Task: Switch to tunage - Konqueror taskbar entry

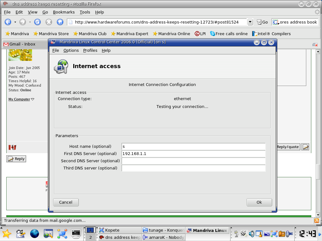Action: tap(164, 230)
